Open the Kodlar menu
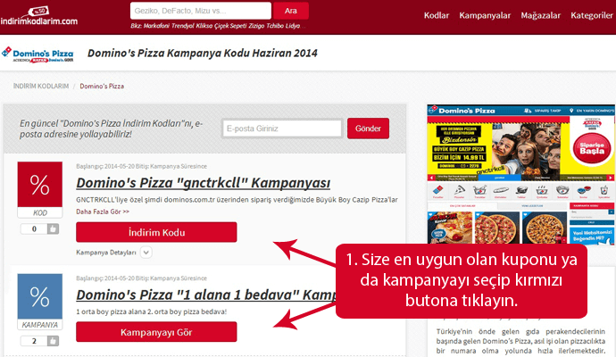The image size is (616, 357). tap(437, 16)
